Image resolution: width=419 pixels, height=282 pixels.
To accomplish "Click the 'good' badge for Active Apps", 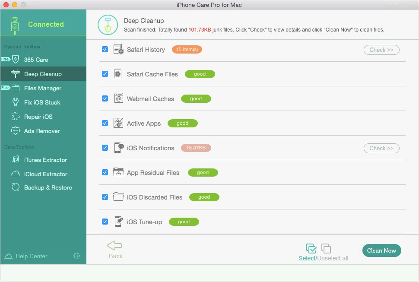I will click(183, 123).
